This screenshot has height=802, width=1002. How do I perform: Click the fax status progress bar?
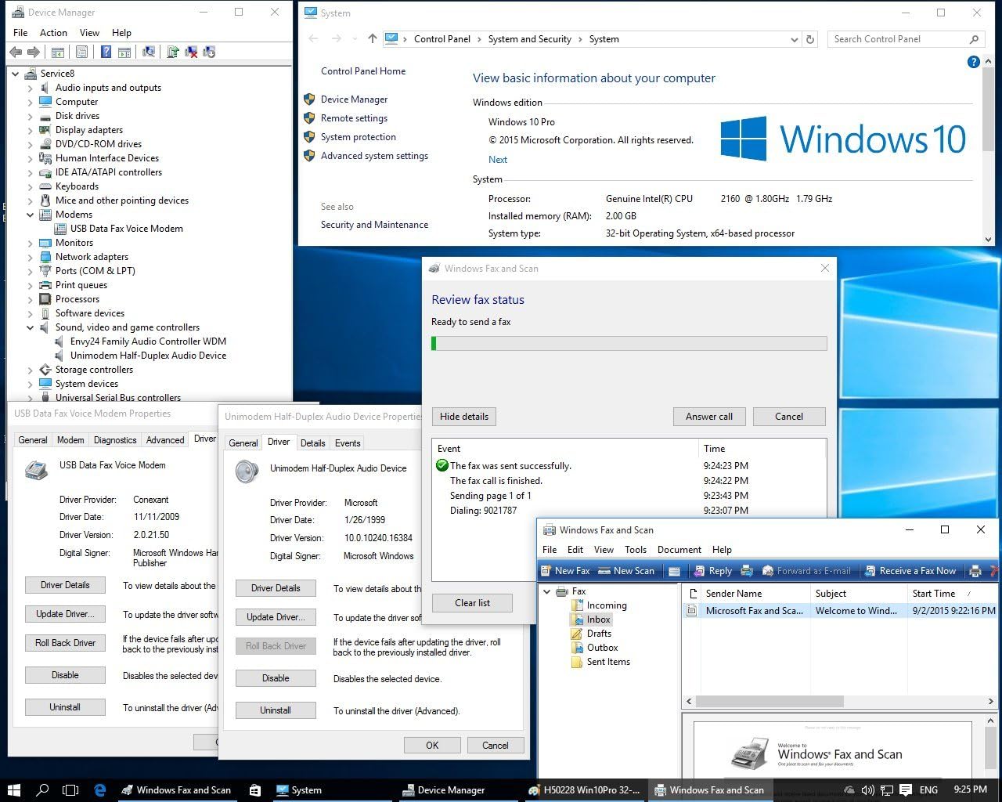(x=629, y=343)
